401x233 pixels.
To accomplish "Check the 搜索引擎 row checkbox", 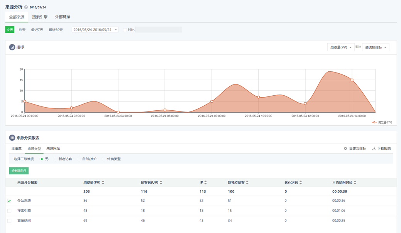I will [9, 211].
